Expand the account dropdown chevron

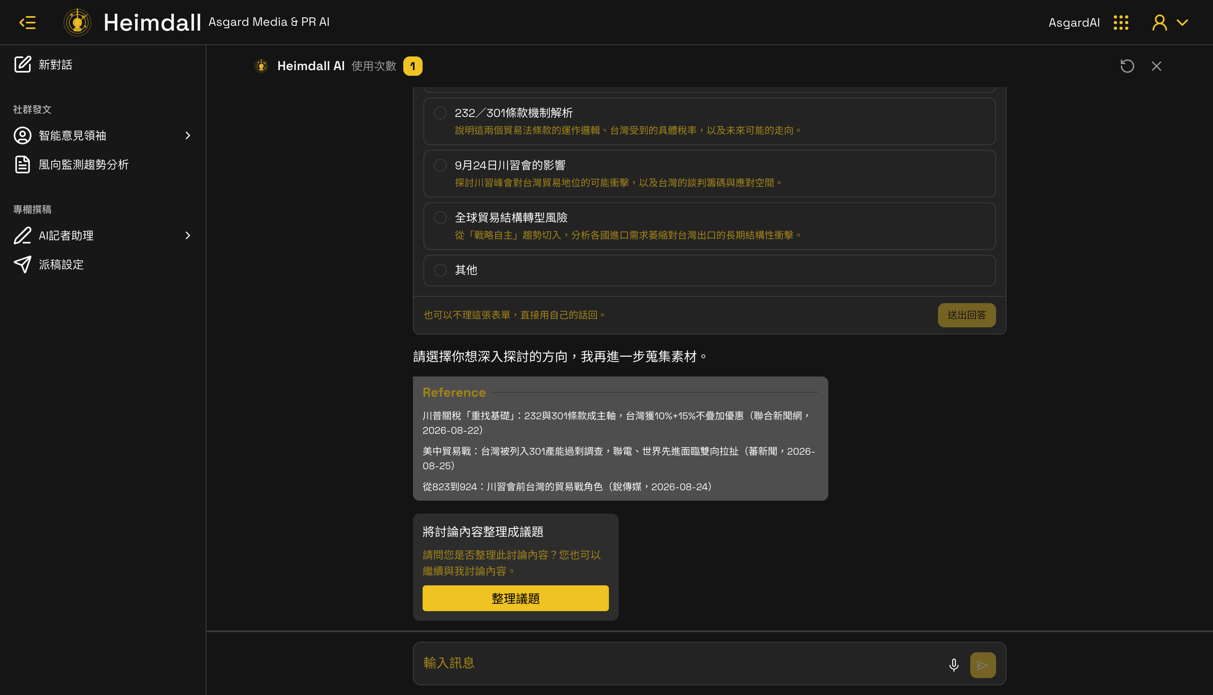[1182, 23]
